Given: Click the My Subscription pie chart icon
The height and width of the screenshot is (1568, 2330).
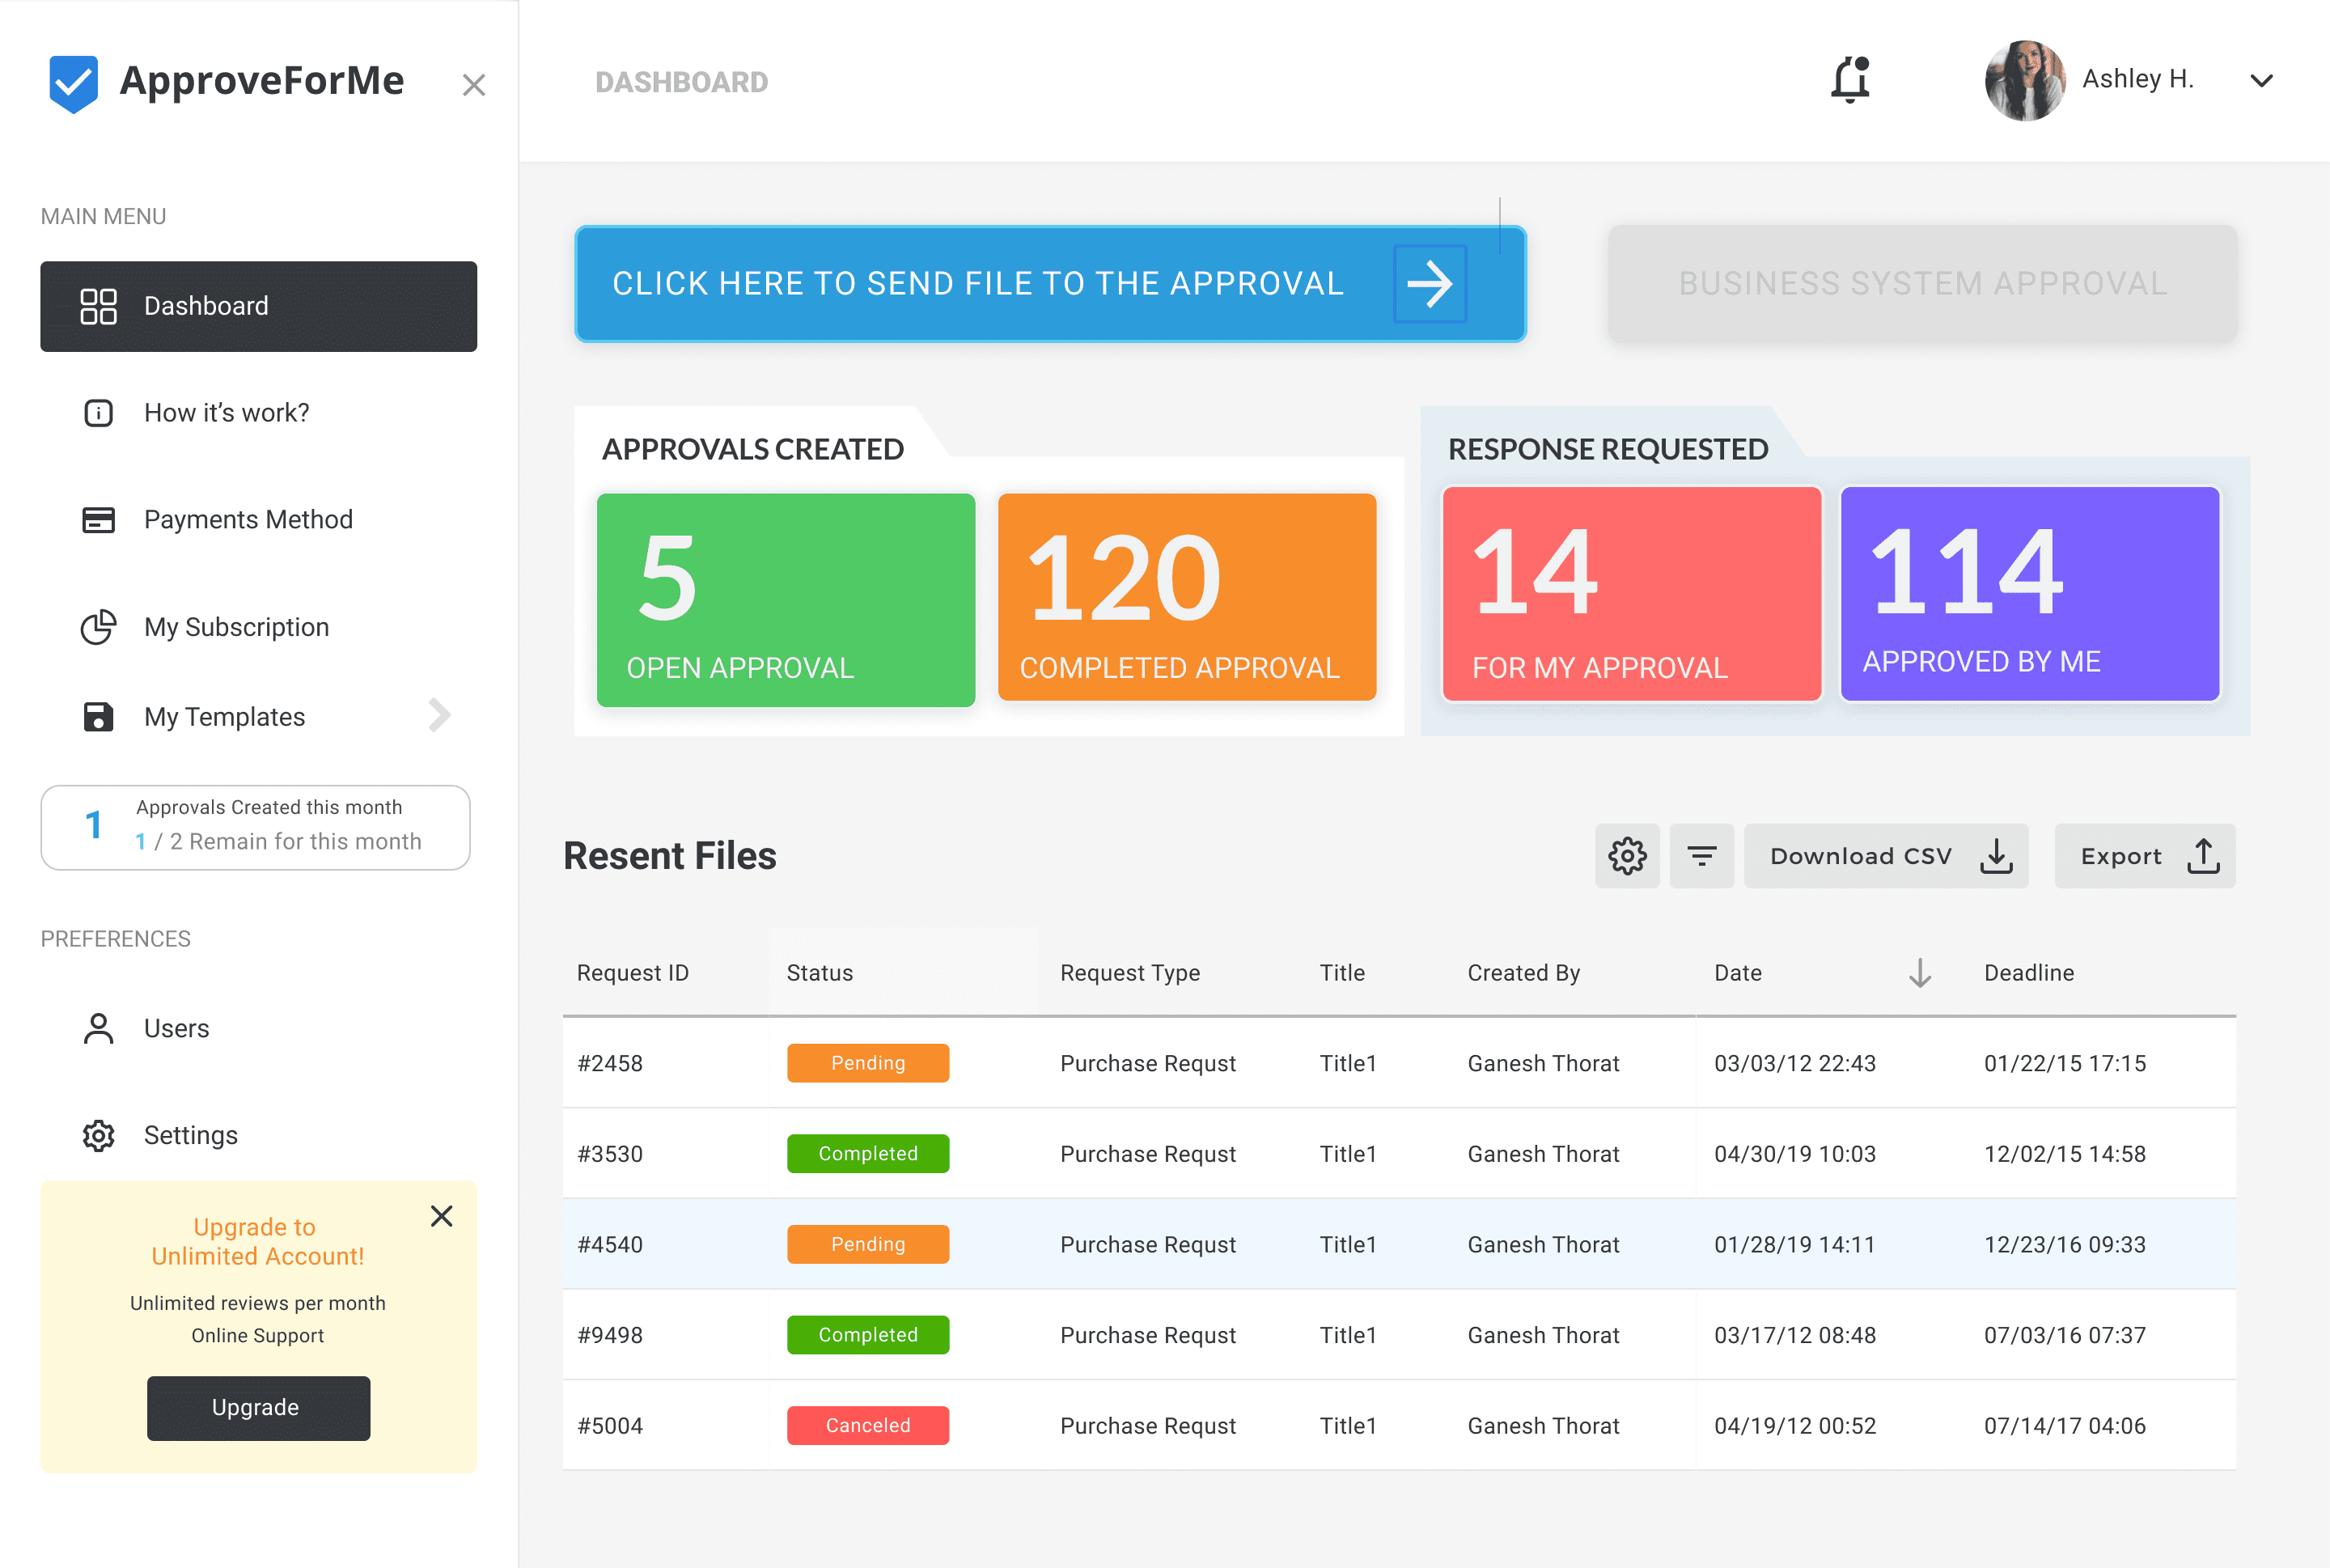Looking at the screenshot, I should point(98,627).
